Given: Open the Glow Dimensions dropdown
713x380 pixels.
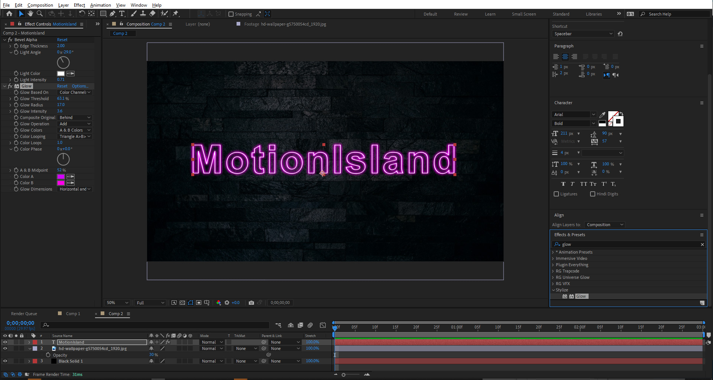Looking at the screenshot, I should tap(75, 189).
